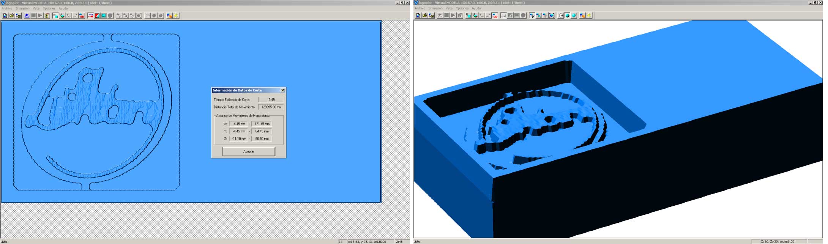Click the workpiece settings icon in left window
The height and width of the screenshot is (244, 828).
tap(18, 16)
